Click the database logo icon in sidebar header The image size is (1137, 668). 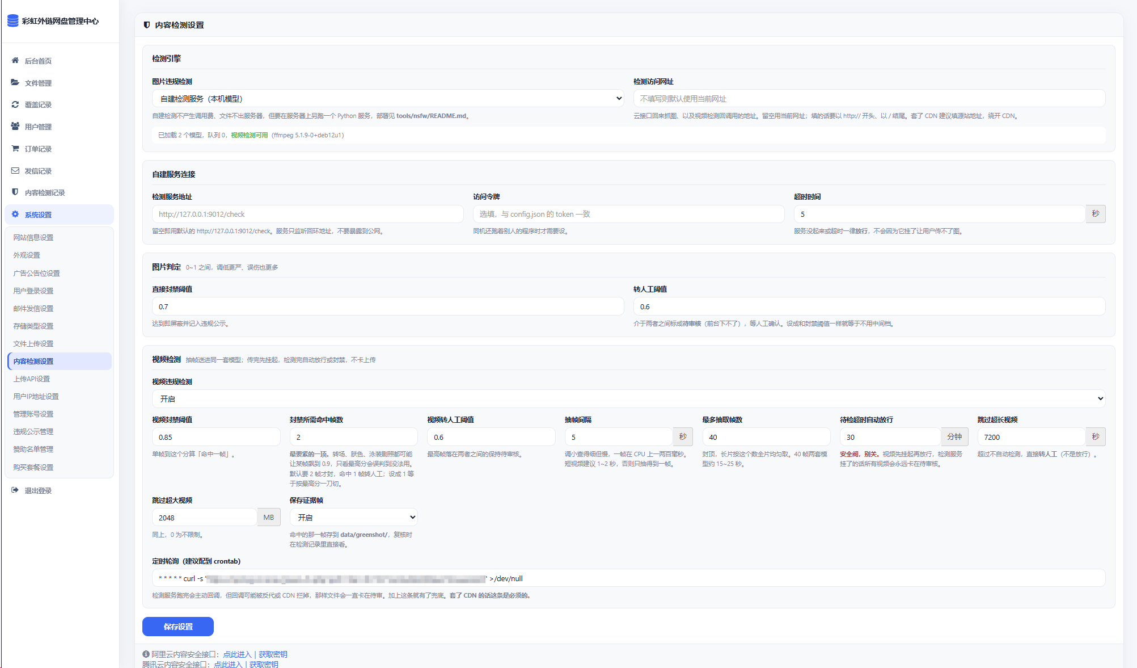point(12,21)
